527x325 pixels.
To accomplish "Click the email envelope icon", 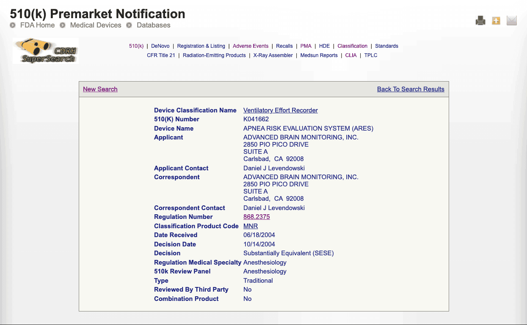I will (512, 20).
